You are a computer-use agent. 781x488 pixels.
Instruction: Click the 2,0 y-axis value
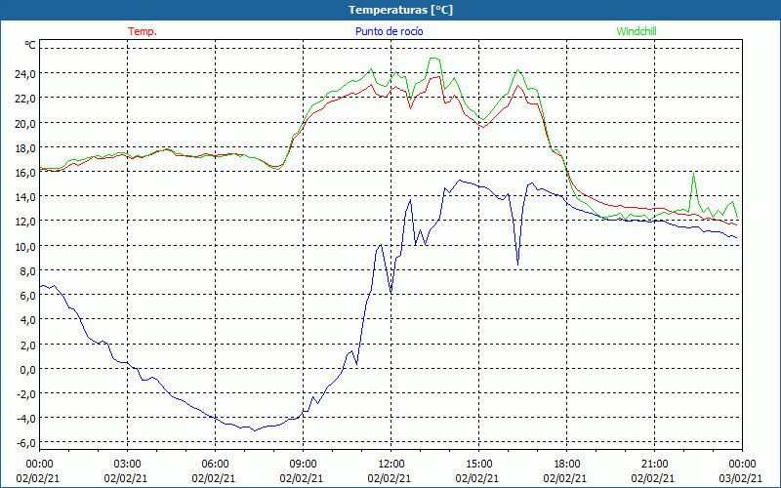coord(27,345)
